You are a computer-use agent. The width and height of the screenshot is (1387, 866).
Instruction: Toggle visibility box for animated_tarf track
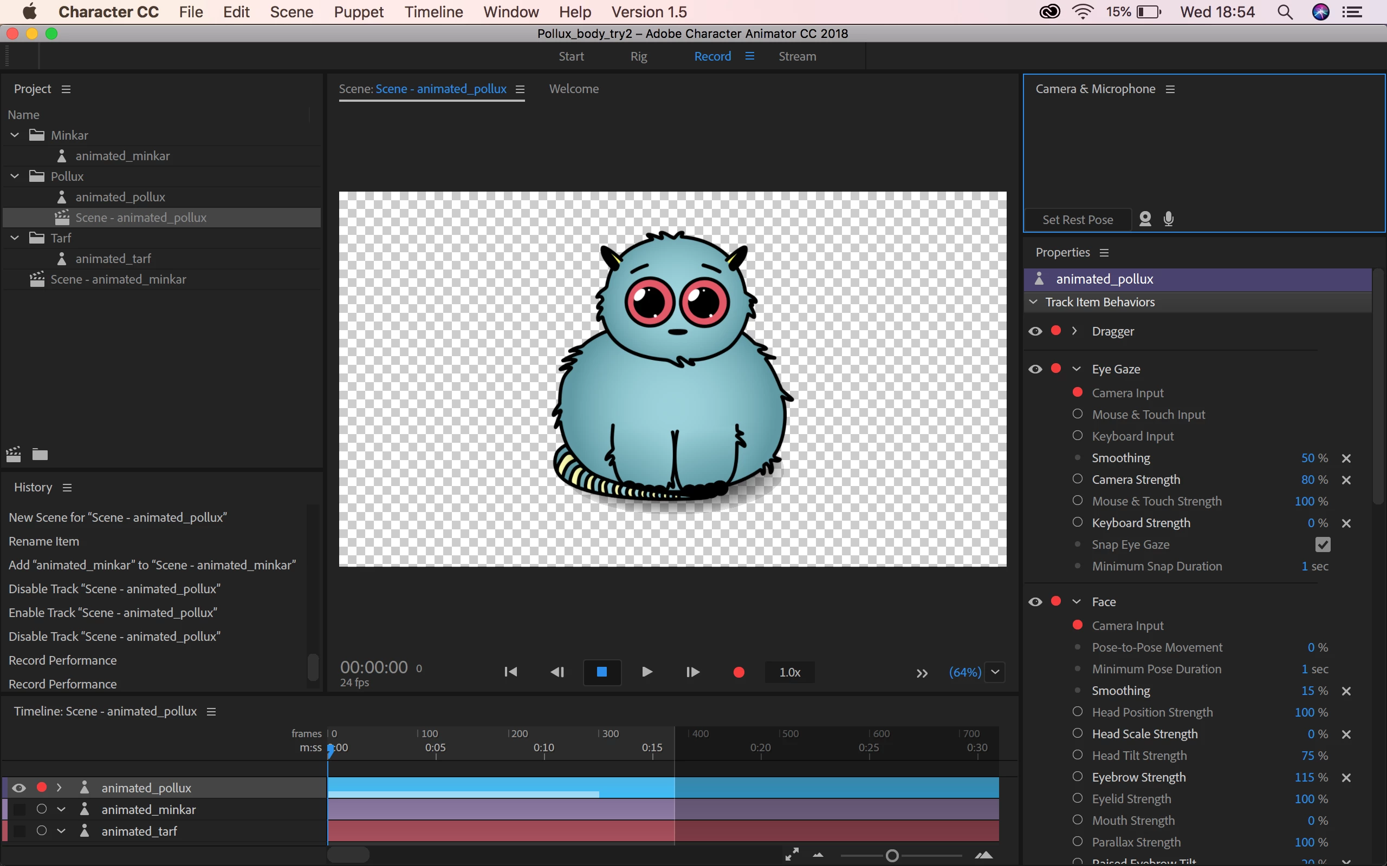tap(20, 831)
